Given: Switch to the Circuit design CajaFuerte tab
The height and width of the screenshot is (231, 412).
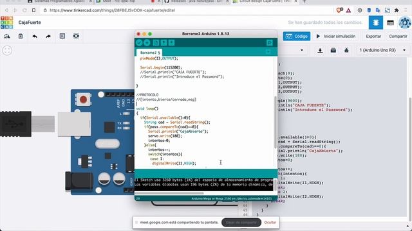Looking at the screenshot, I should (x=264, y=1).
